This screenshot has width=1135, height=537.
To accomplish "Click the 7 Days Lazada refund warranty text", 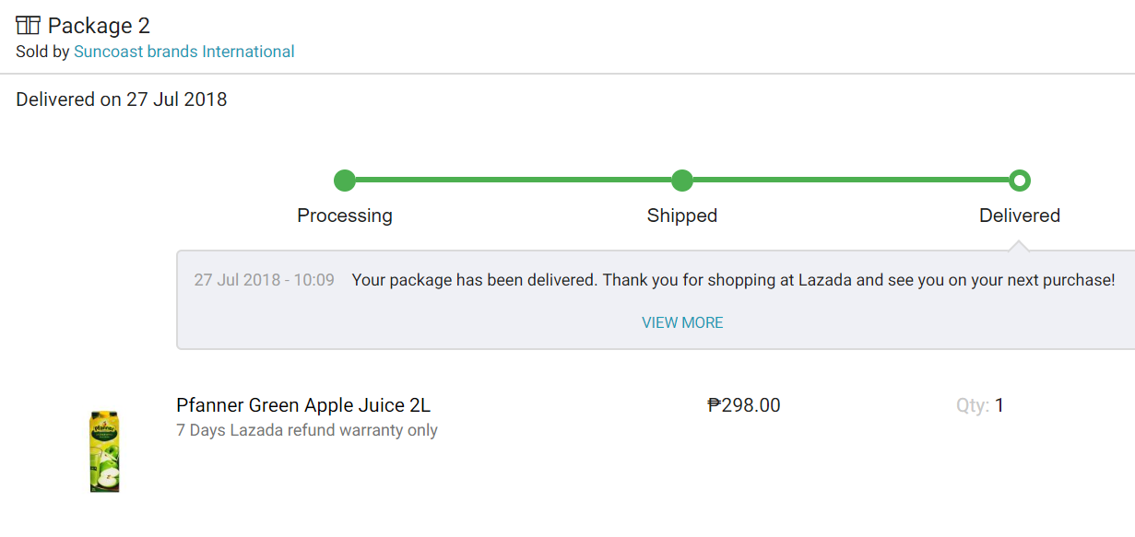I will (x=307, y=430).
